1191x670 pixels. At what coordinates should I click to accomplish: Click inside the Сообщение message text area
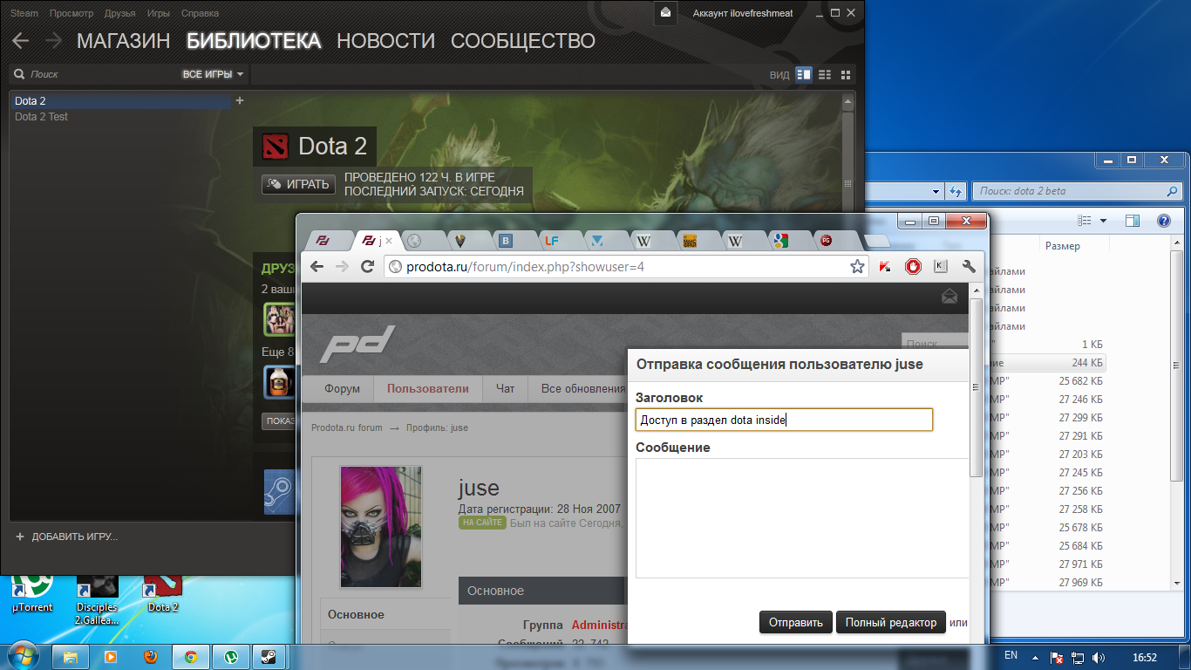[802, 518]
